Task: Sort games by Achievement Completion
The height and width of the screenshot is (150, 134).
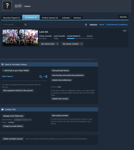Action: (117, 24)
